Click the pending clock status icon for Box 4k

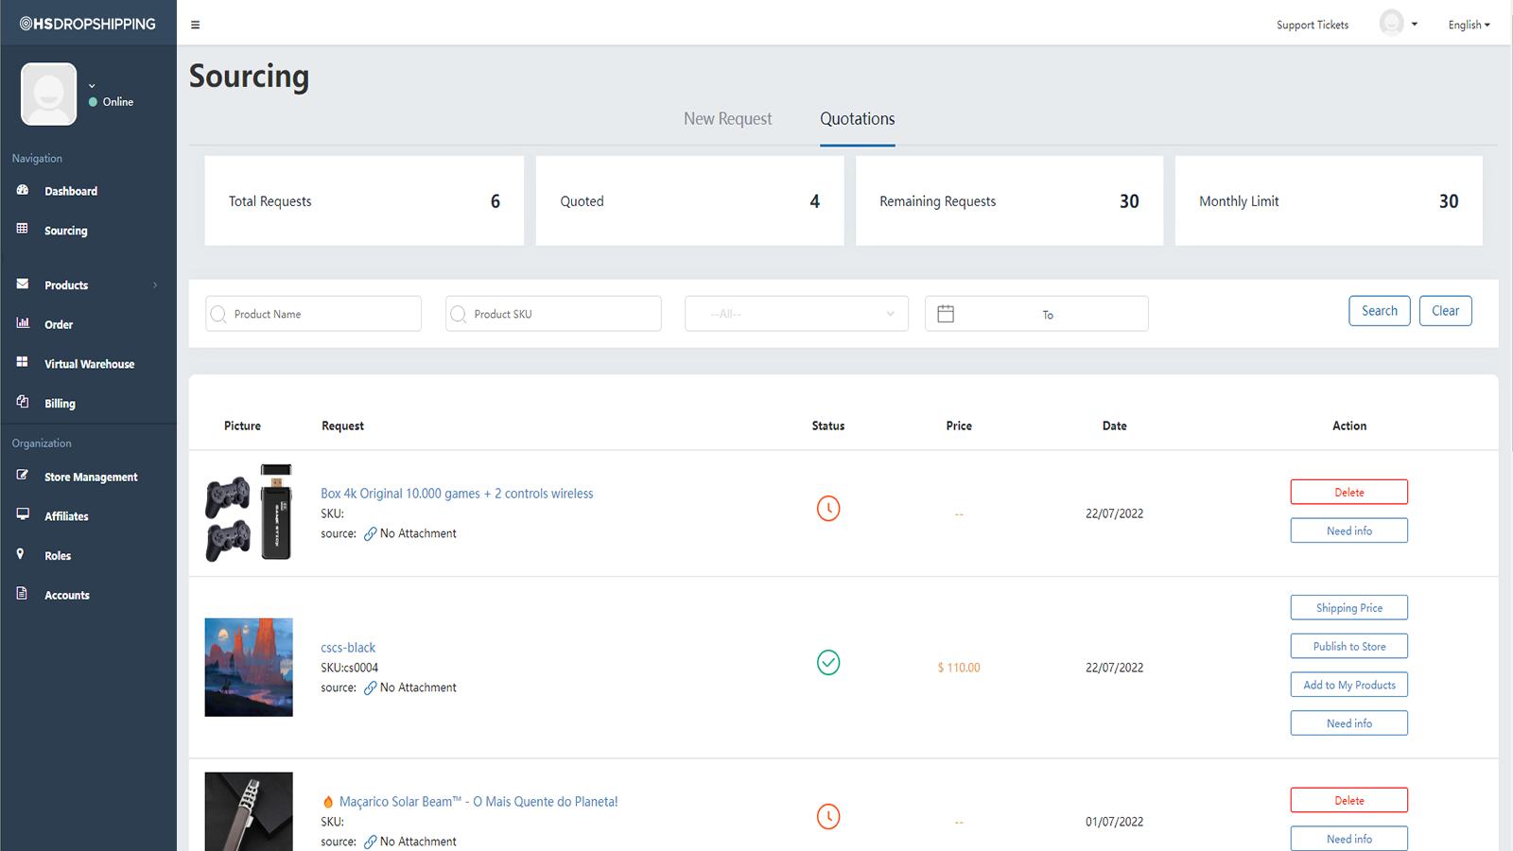828,509
